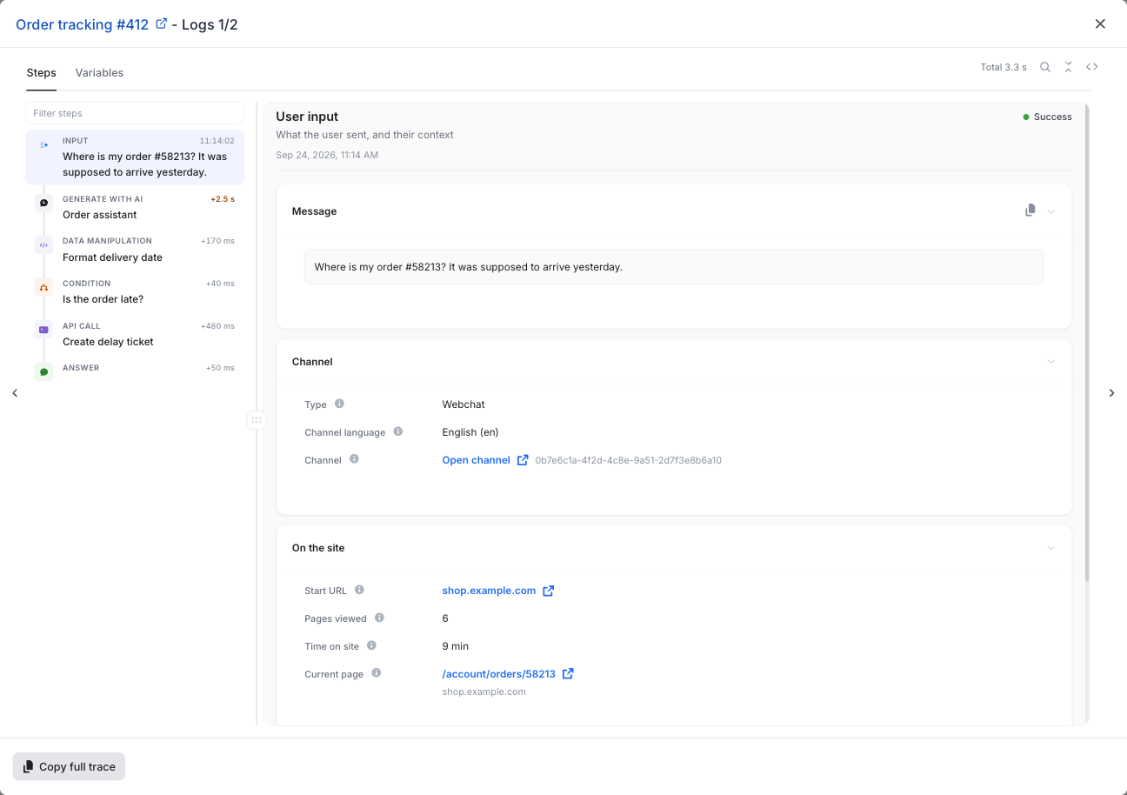Click the details panel vertical scrollbar
Screen dimensions: 1127x795
coord(1085,344)
